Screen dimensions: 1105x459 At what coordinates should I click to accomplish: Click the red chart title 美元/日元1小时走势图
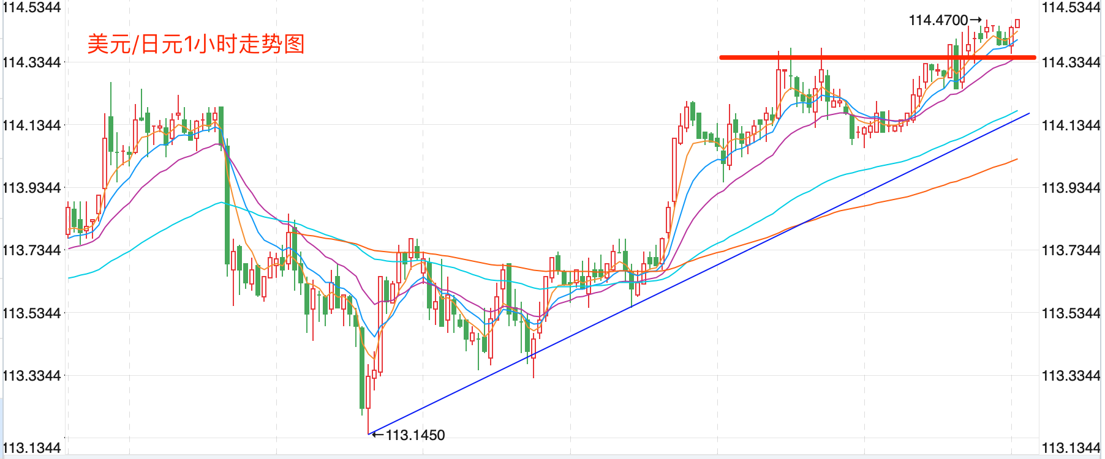click(196, 44)
